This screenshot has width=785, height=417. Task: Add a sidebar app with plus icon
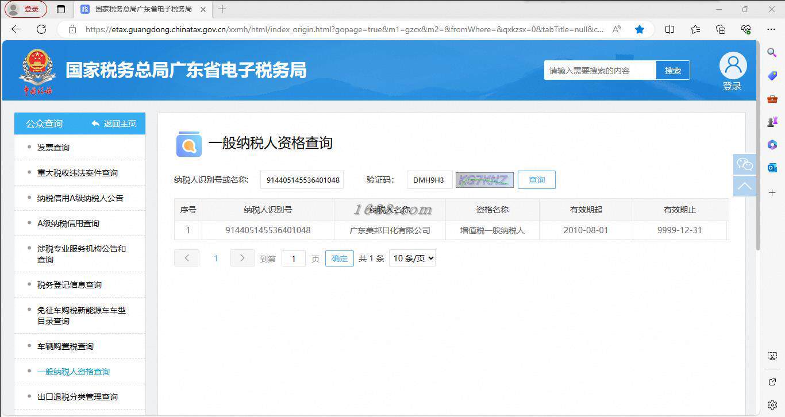[x=772, y=192]
